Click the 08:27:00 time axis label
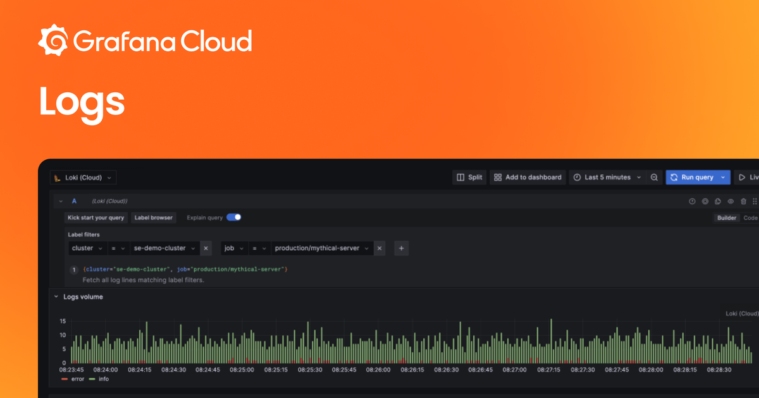759x398 pixels. (x=514, y=370)
